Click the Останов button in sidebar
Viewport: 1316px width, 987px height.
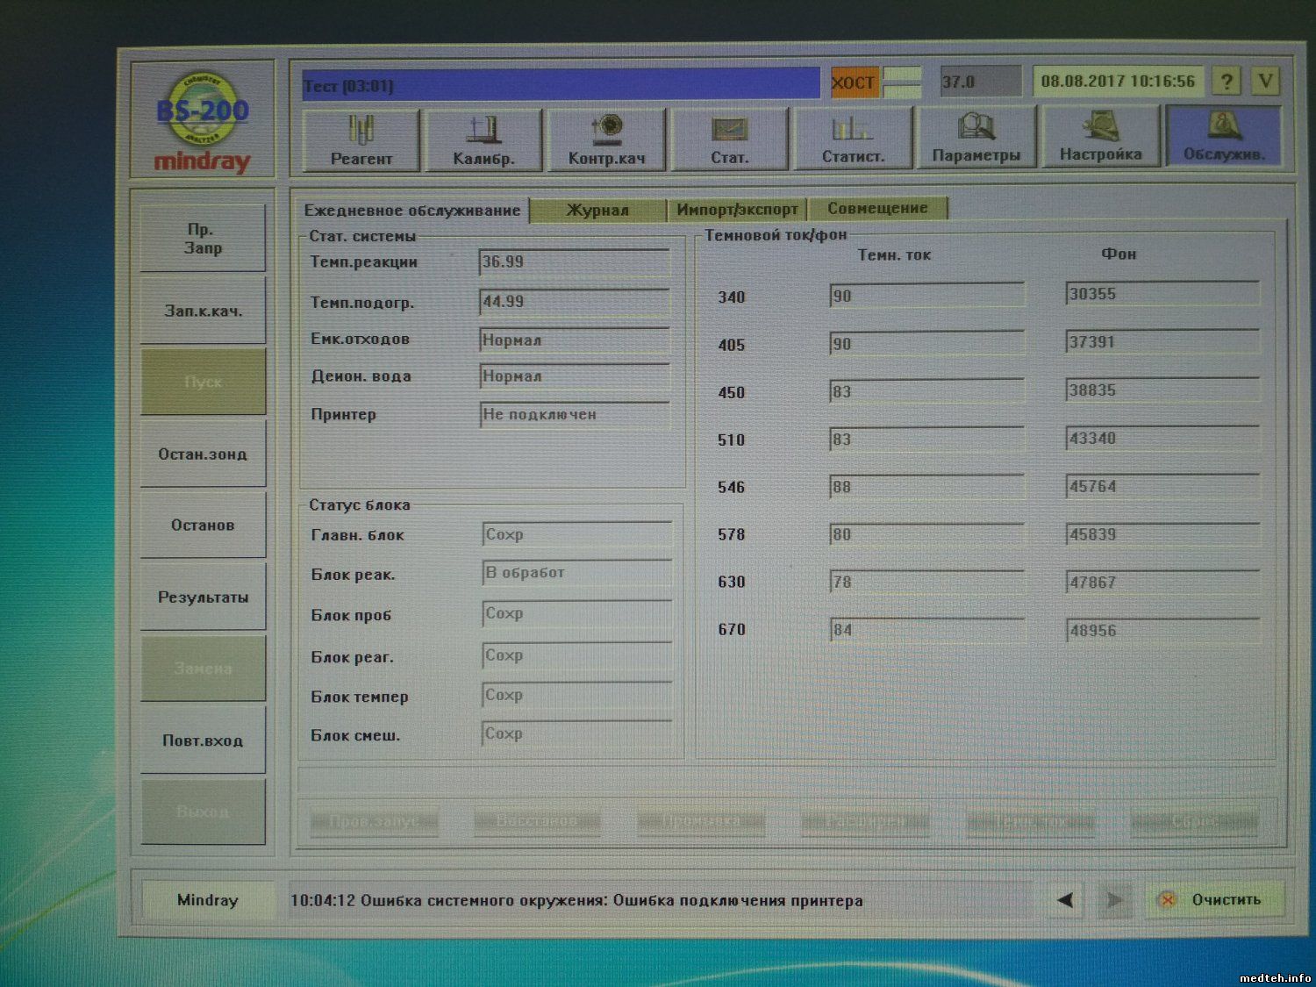click(203, 526)
